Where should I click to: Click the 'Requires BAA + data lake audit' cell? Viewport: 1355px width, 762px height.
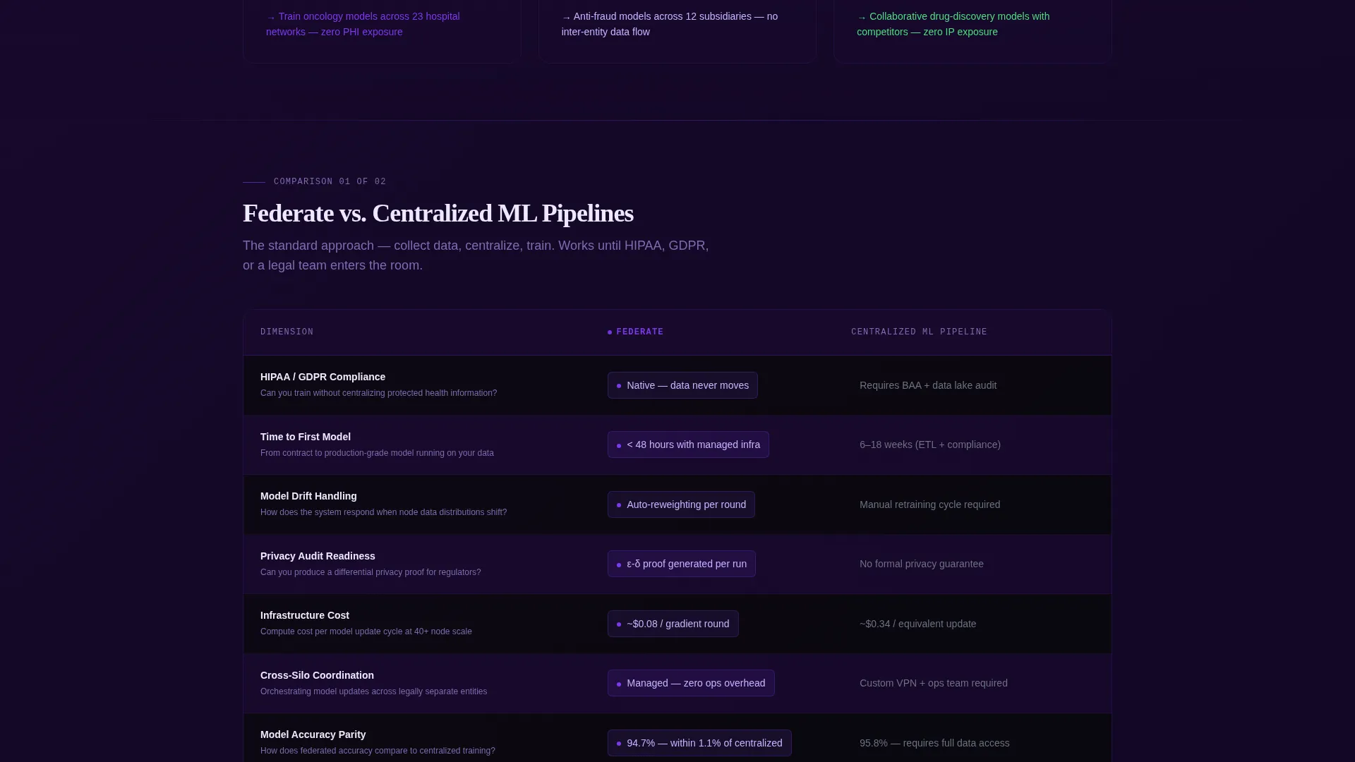927,385
